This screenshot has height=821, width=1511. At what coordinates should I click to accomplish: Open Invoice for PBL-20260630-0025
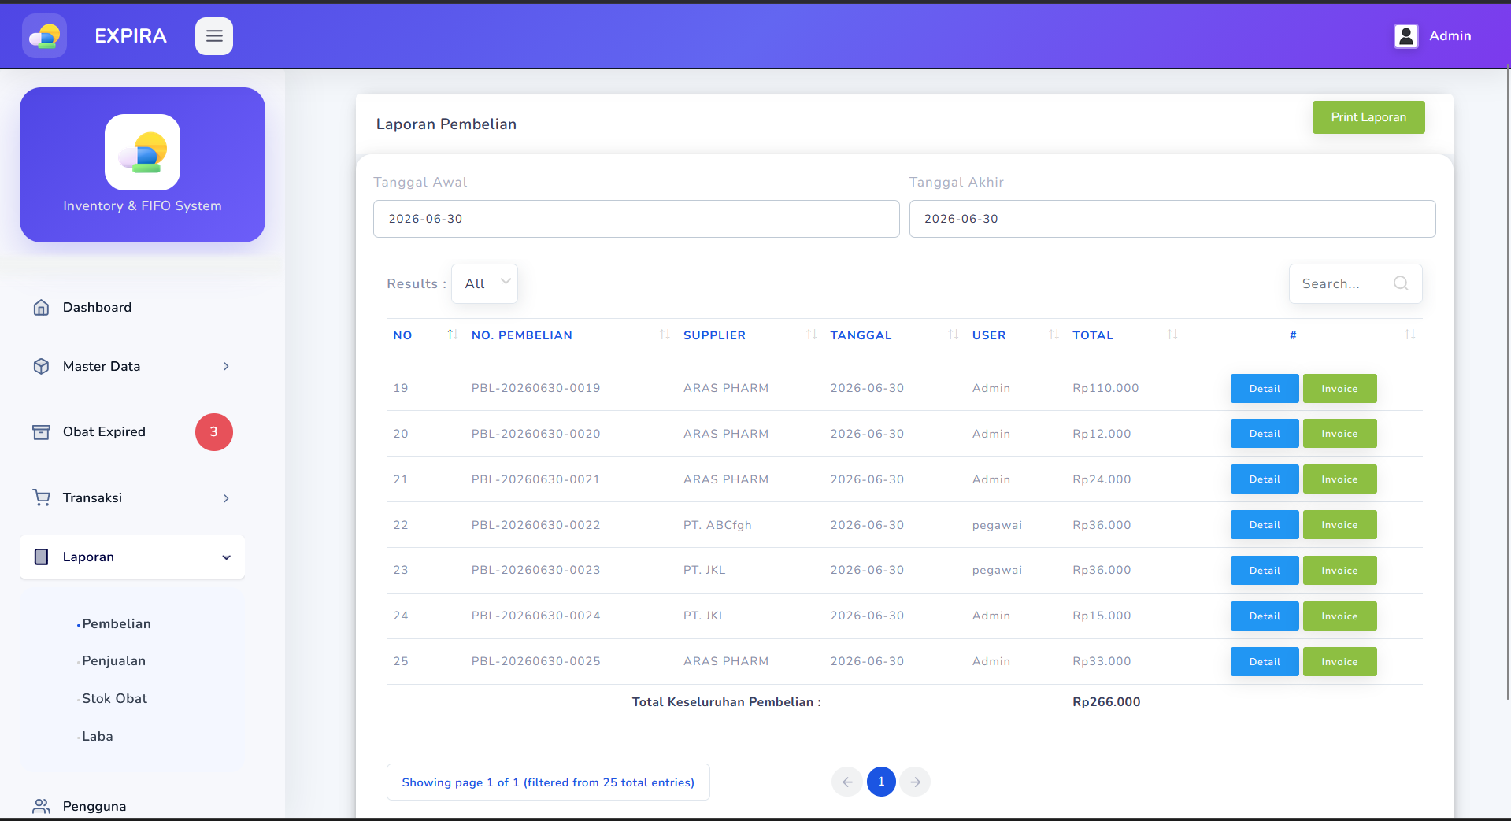(1339, 662)
